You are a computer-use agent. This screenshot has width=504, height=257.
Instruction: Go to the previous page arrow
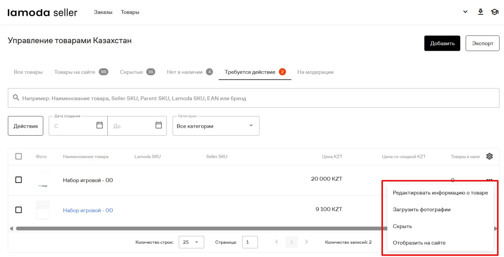[276, 242]
